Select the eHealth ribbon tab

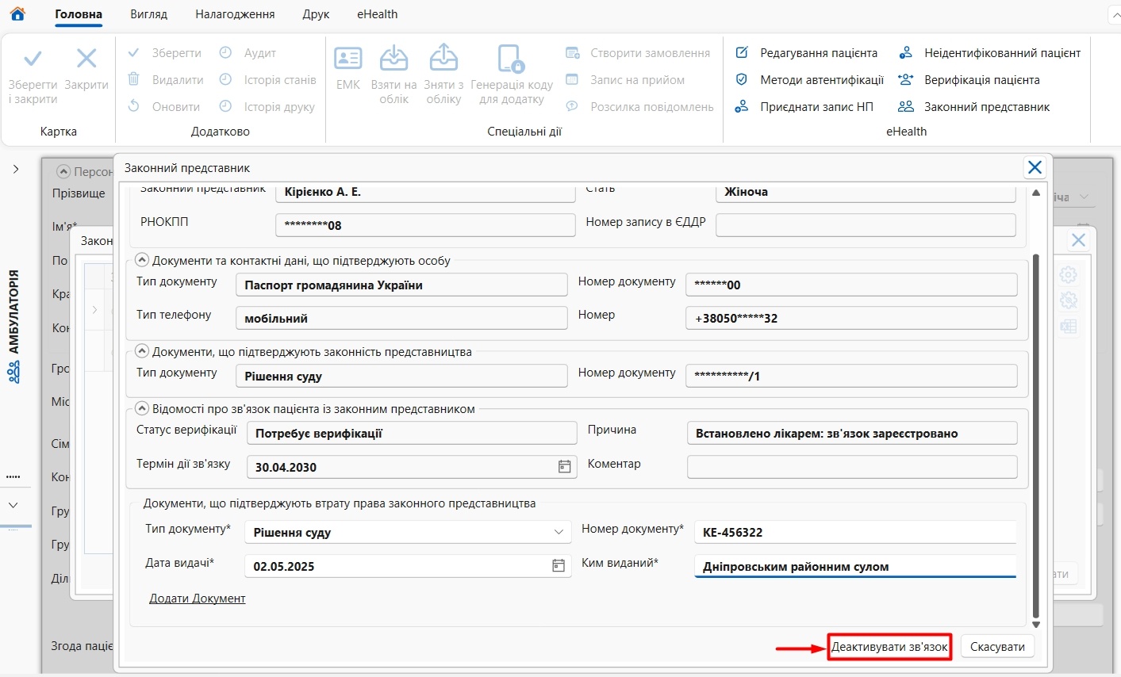click(378, 14)
